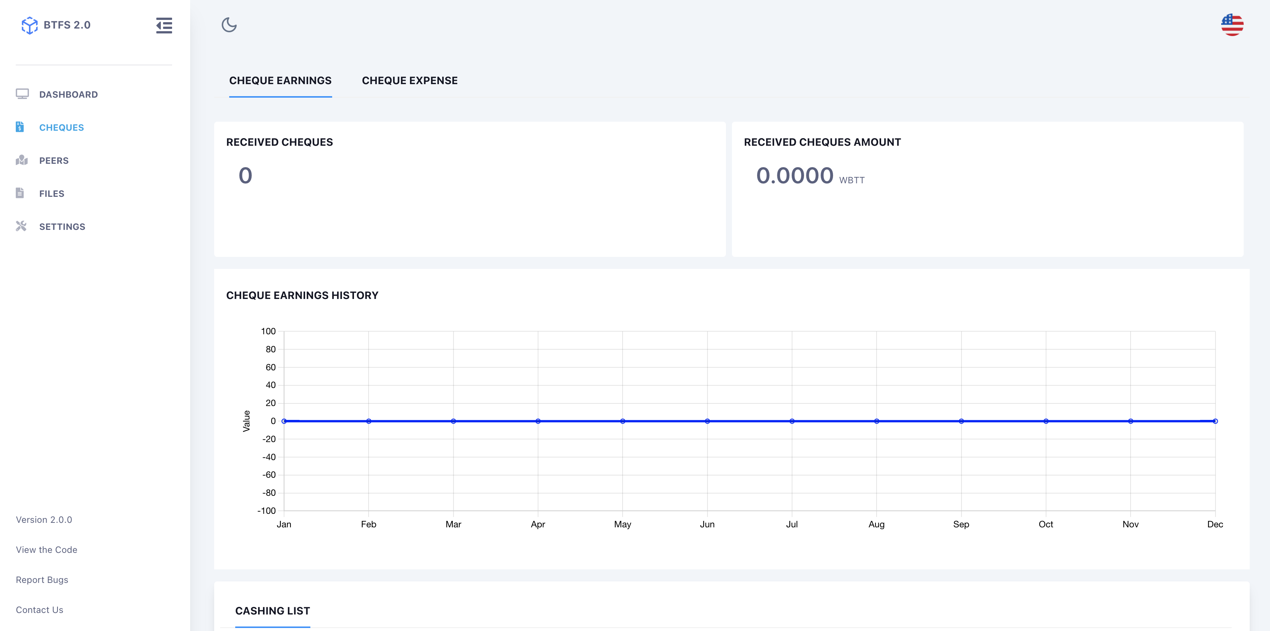Switch language using the US flag toggle

(1232, 25)
